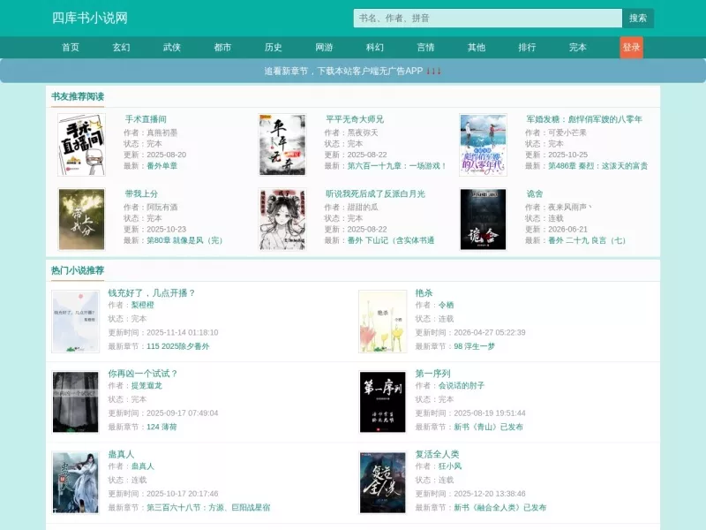Screen dimensions: 706x530
Task: Open the 带我上分 title link
Action: pos(141,193)
